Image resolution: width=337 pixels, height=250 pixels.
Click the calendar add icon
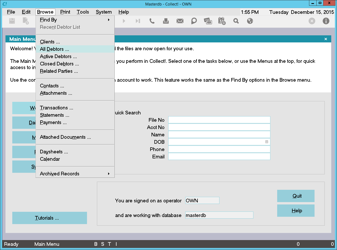click(x=222, y=21)
